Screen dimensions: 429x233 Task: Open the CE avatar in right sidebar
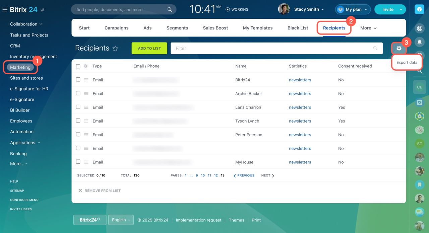[419, 87]
